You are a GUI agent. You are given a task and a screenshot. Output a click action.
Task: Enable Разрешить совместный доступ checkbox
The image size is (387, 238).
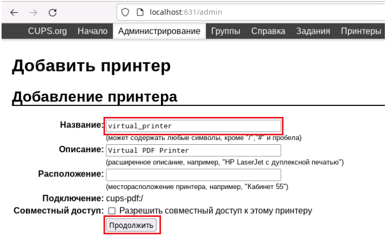[x=112, y=211]
